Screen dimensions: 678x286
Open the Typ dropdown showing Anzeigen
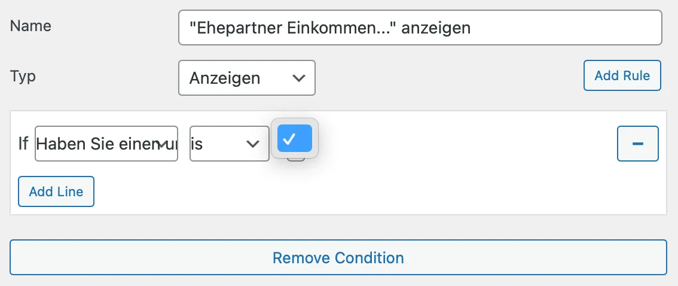coord(247,78)
